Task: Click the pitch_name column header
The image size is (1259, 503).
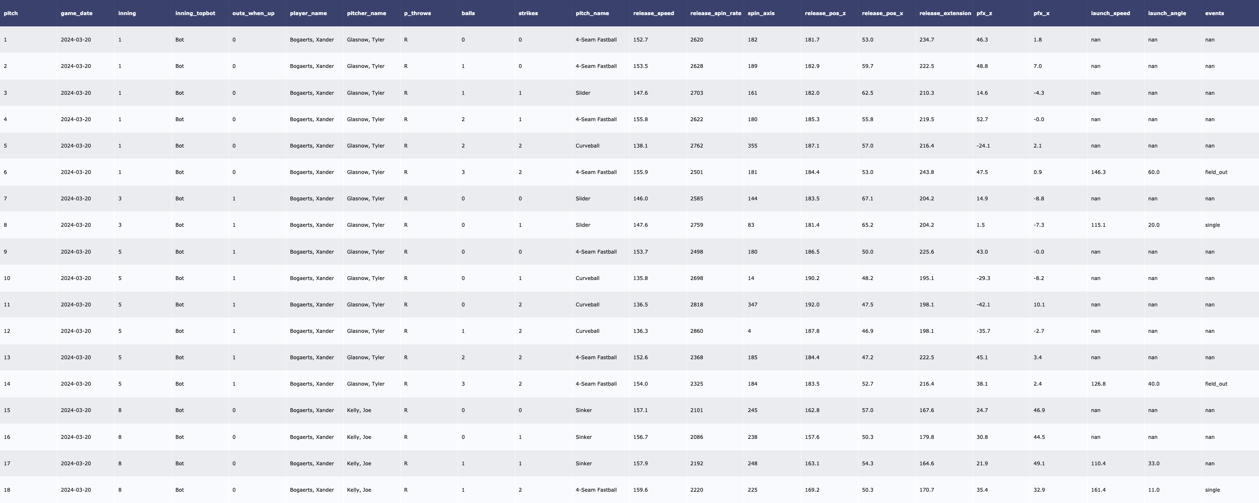Action: click(x=592, y=13)
